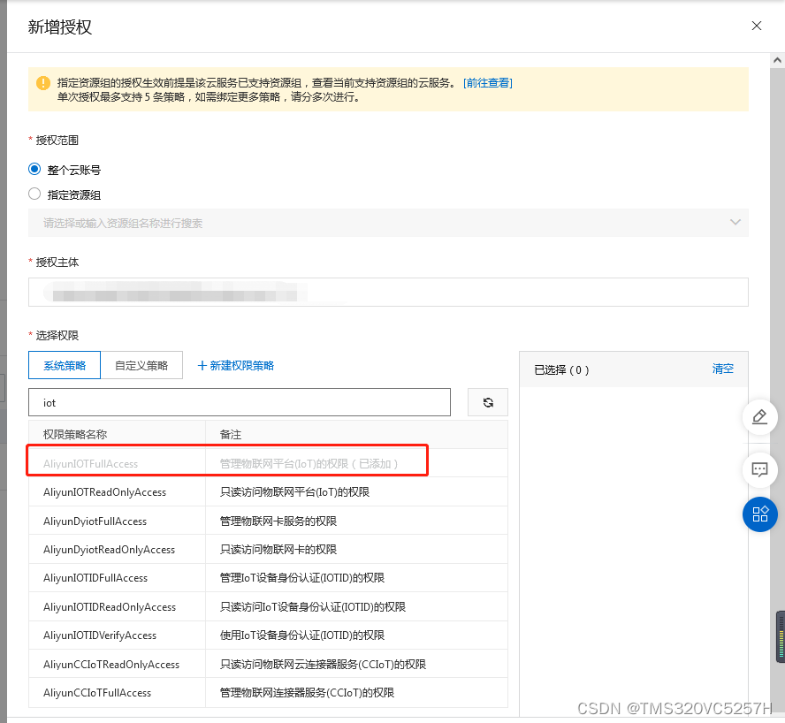Click the resource group dropdown chevron
Image resolution: width=785 pixels, height=723 pixels.
click(735, 223)
